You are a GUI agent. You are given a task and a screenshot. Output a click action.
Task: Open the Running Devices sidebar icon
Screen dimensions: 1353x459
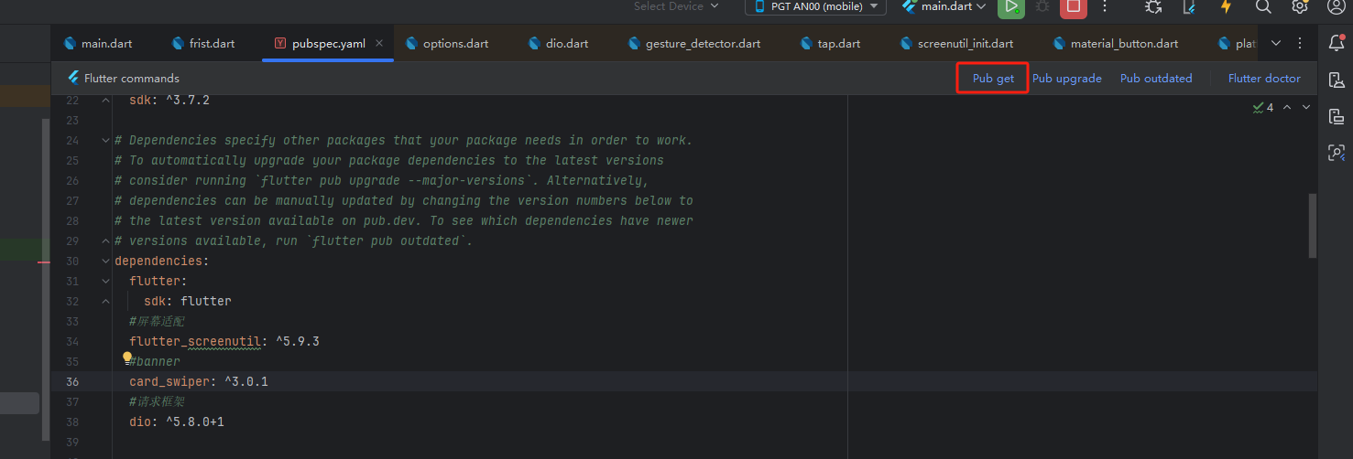point(1337,116)
